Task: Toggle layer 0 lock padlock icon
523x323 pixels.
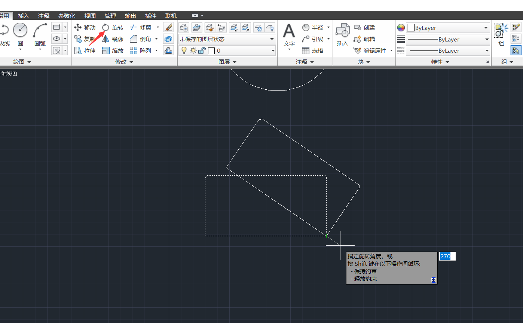Action: click(x=202, y=50)
